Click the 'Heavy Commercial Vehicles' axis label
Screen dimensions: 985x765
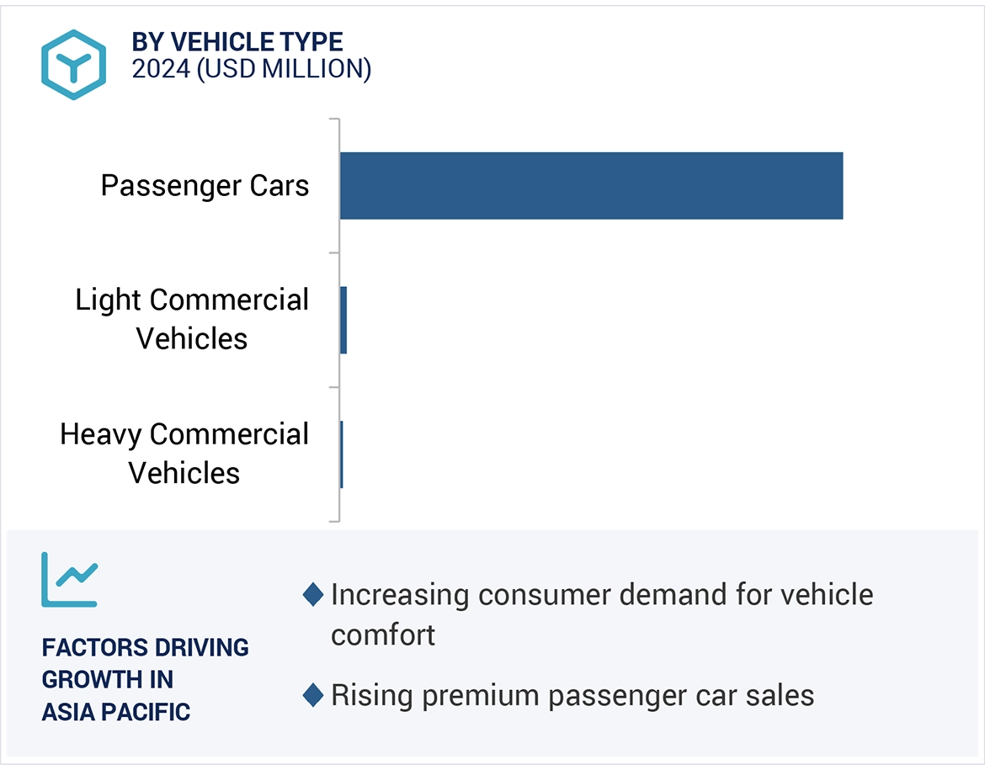point(184,454)
